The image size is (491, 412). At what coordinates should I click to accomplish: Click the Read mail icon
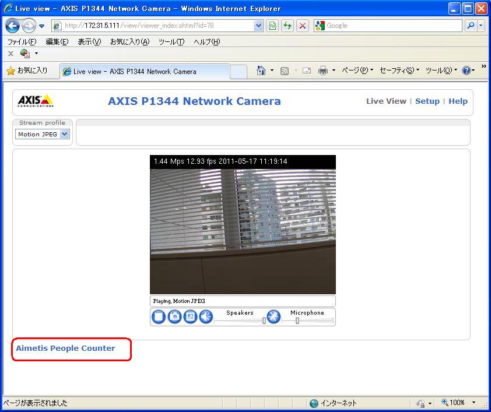307,71
